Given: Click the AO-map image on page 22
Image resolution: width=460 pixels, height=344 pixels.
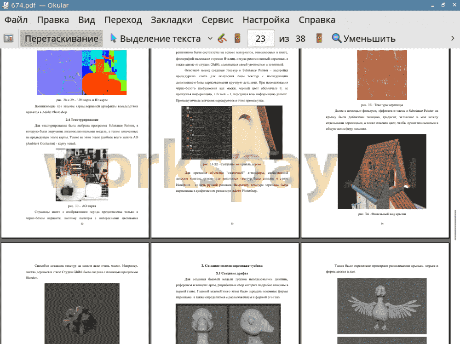Looking at the screenshot, I should coord(82,175).
